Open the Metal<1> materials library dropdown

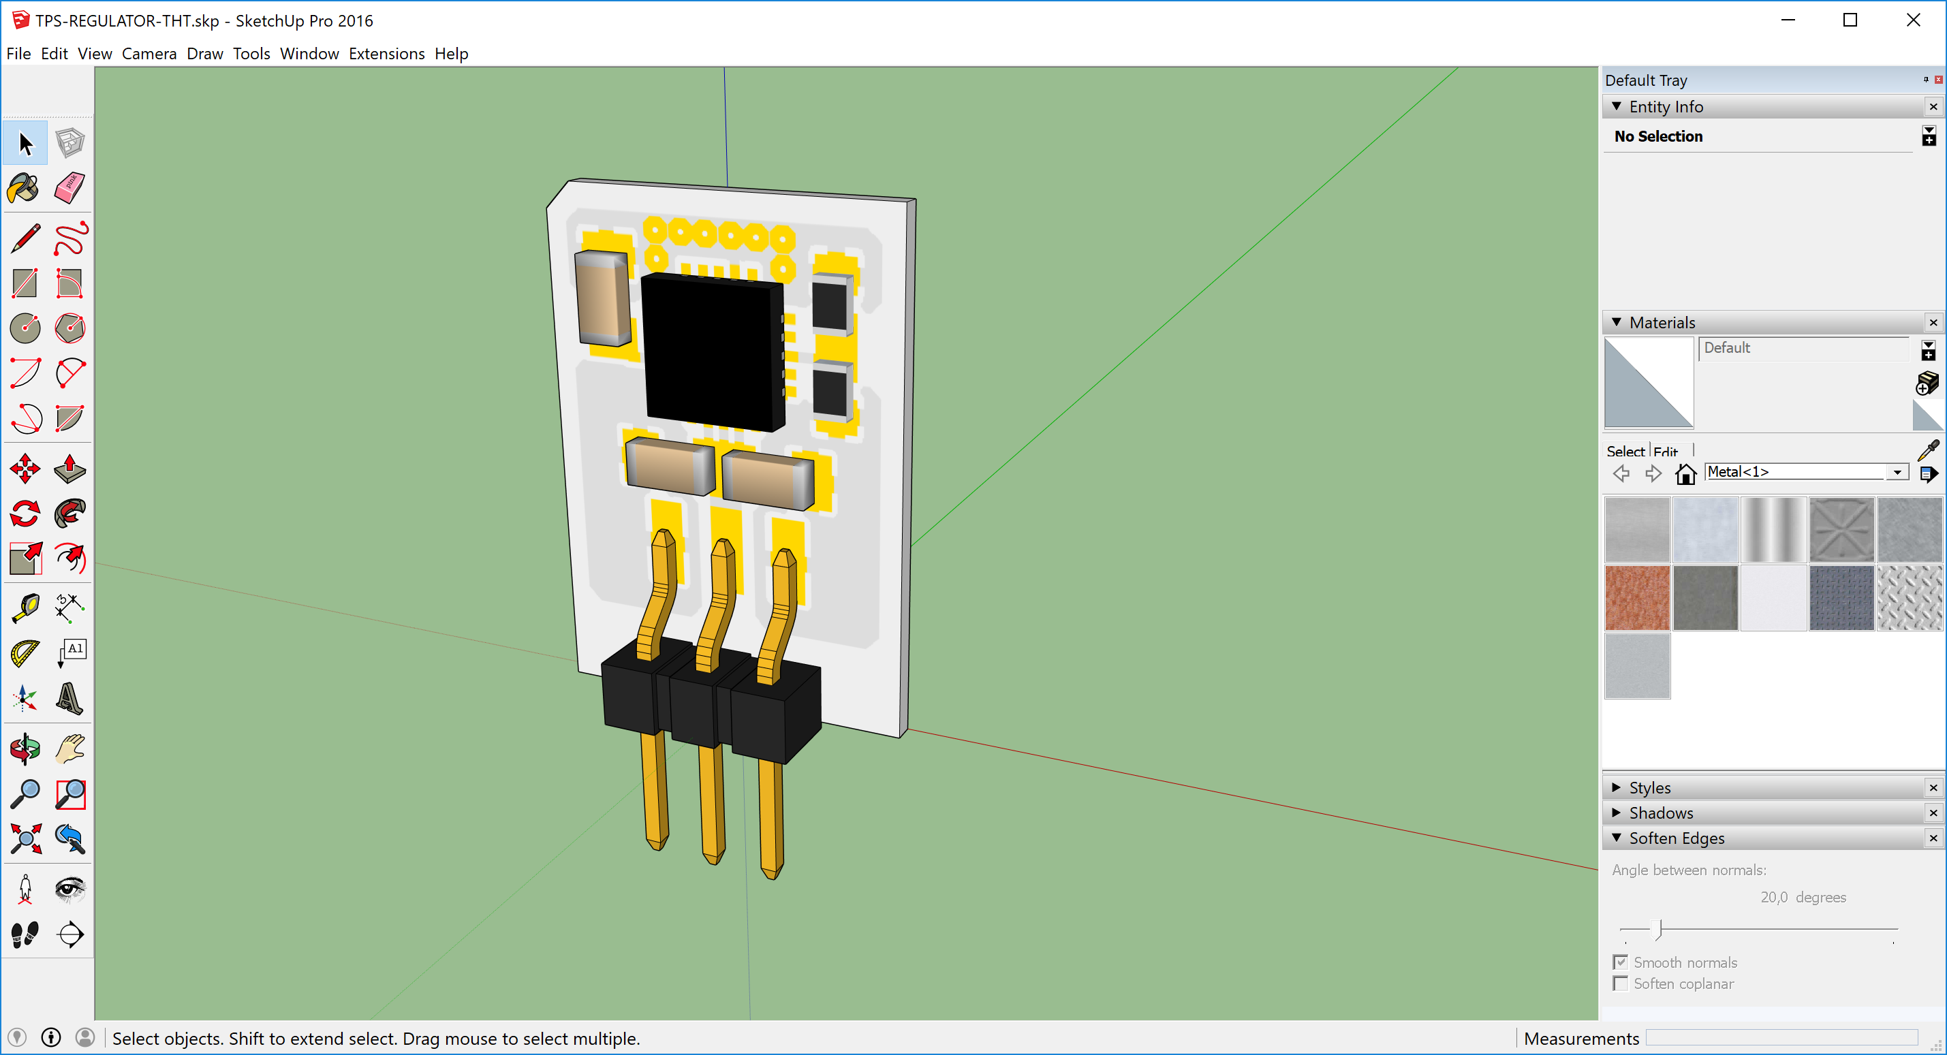pos(1897,472)
